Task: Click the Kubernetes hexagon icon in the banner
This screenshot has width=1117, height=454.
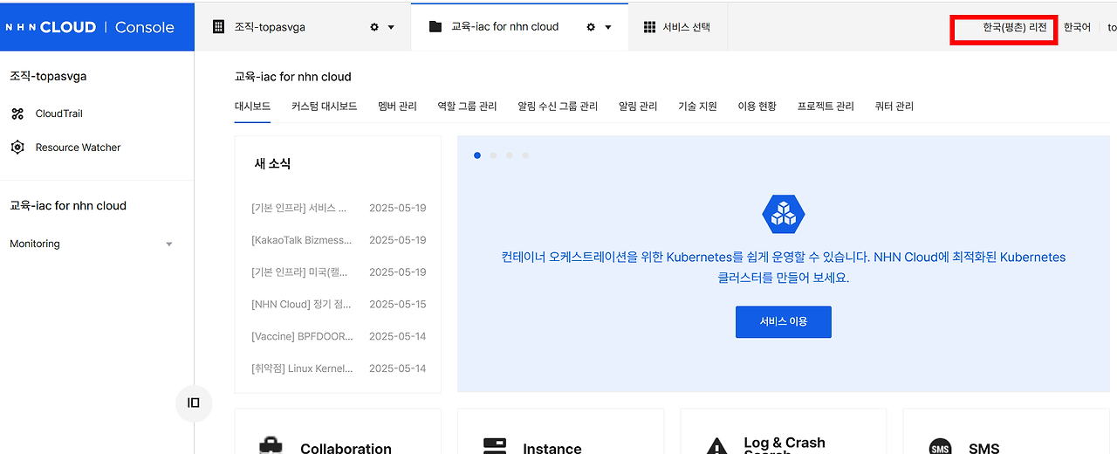Action: coord(784,214)
